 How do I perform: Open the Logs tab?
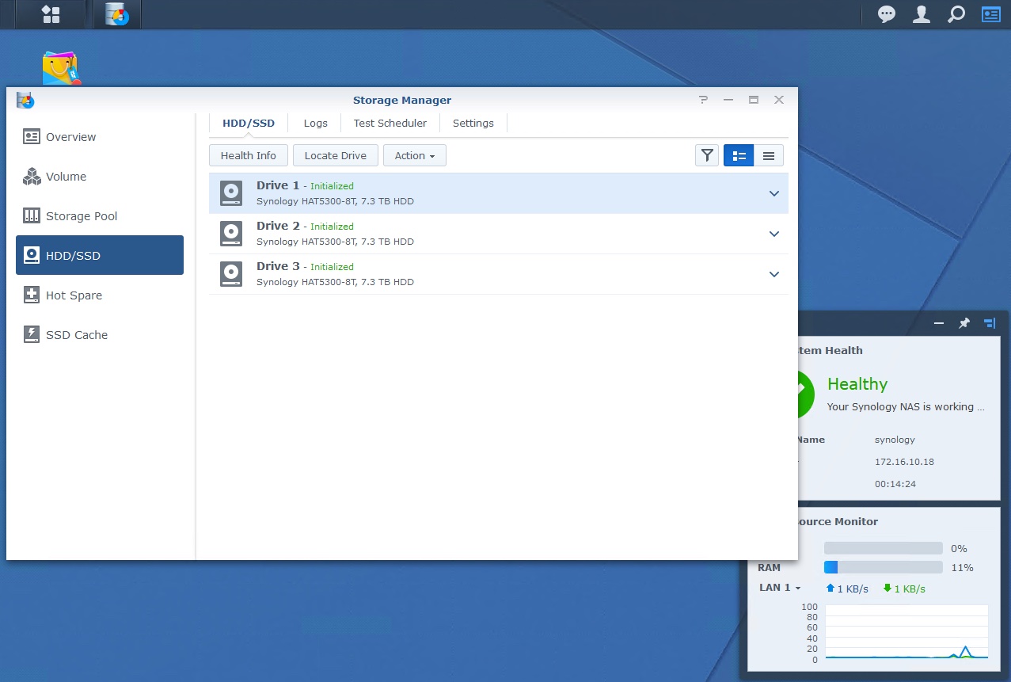(315, 124)
